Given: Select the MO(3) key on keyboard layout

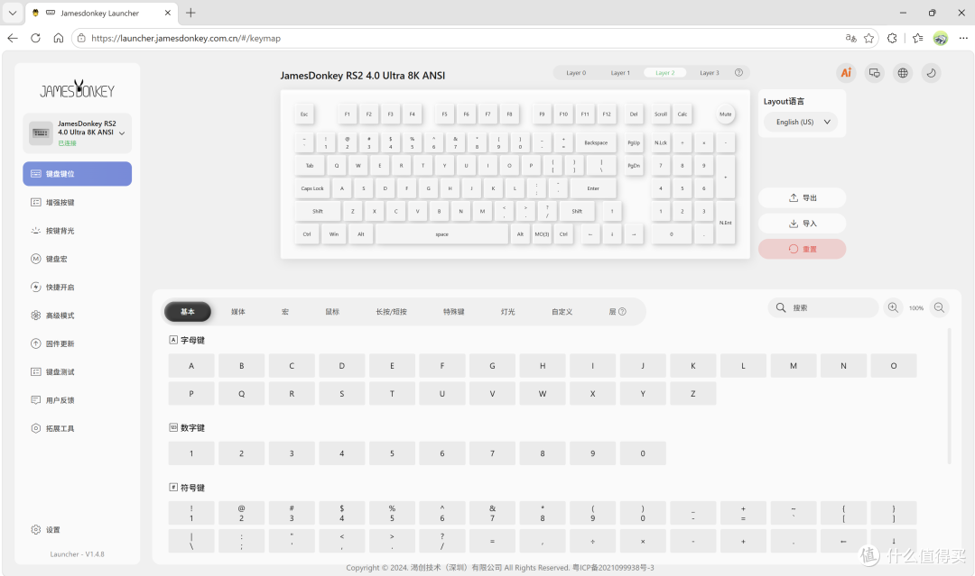Looking at the screenshot, I should tap(542, 234).
